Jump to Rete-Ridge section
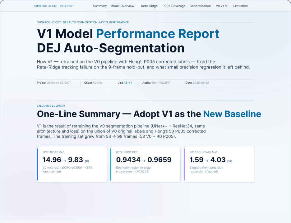The height and width of the screenshot is (223, 291). (x=149, y=6)
